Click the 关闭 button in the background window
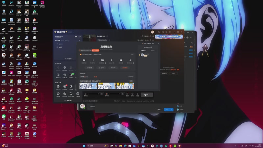This screenshot has width=263, height=148. click(159, 110)
